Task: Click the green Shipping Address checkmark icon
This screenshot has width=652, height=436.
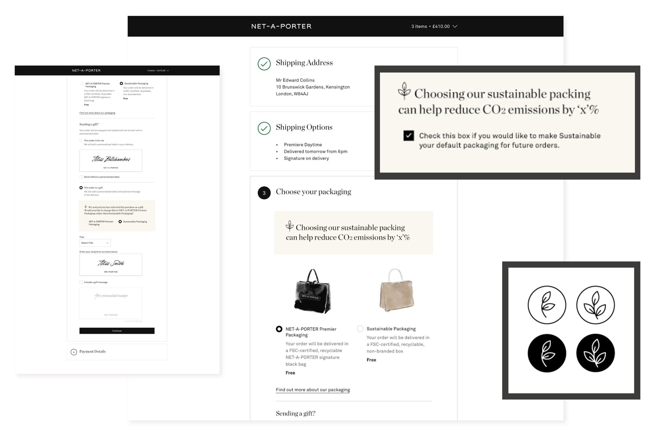Action: click(x=264, y=64)
